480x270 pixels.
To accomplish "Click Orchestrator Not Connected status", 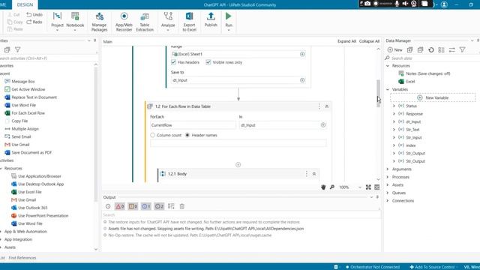I will coord(372,267).
